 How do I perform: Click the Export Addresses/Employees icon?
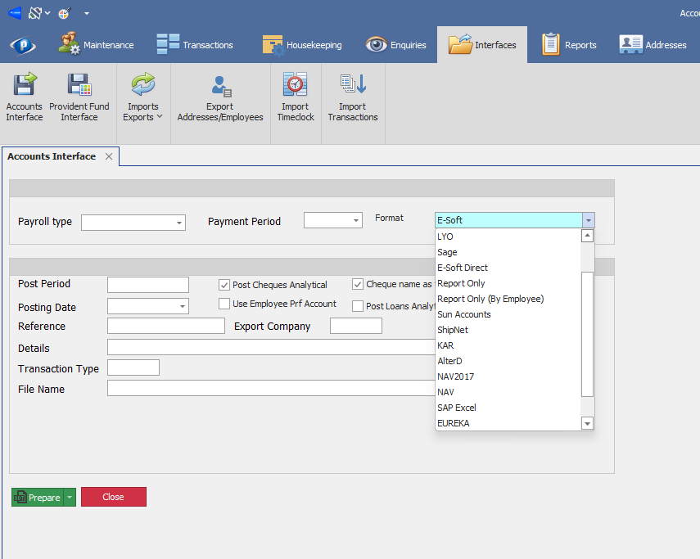220,97
